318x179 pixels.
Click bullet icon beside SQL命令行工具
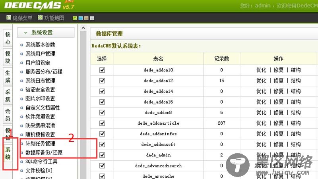point(22,162)
